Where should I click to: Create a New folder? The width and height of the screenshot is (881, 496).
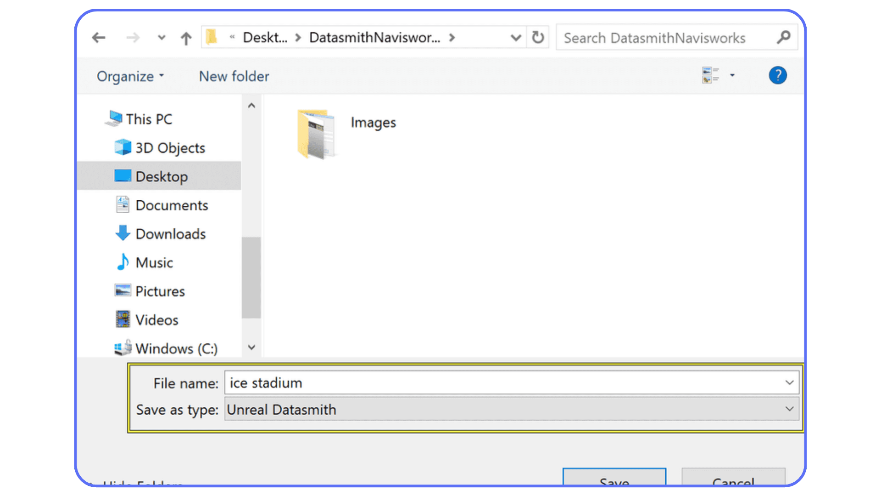[234, 76]
